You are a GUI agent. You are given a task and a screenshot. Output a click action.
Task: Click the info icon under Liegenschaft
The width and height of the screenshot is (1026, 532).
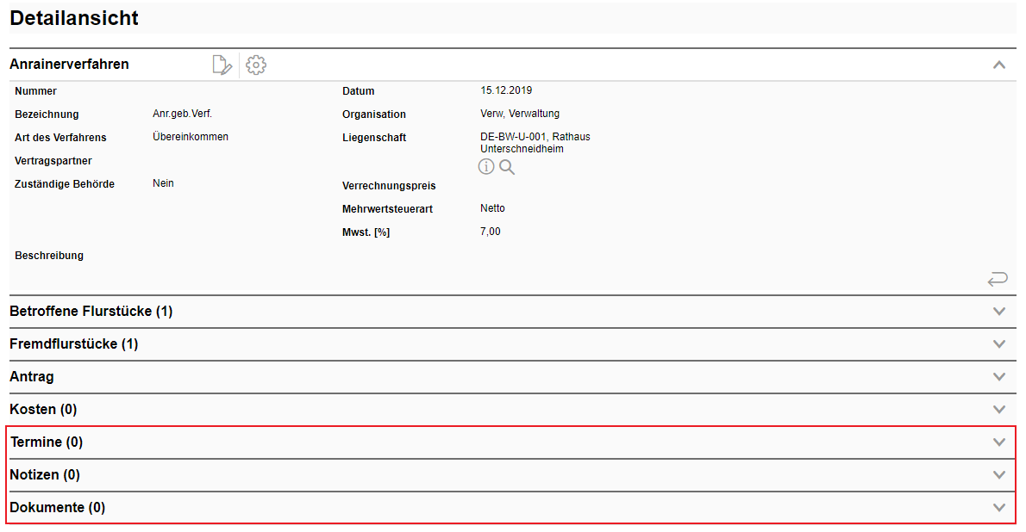point(486,167)
